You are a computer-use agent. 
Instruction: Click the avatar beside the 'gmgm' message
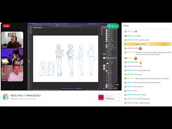click(125, 95)
